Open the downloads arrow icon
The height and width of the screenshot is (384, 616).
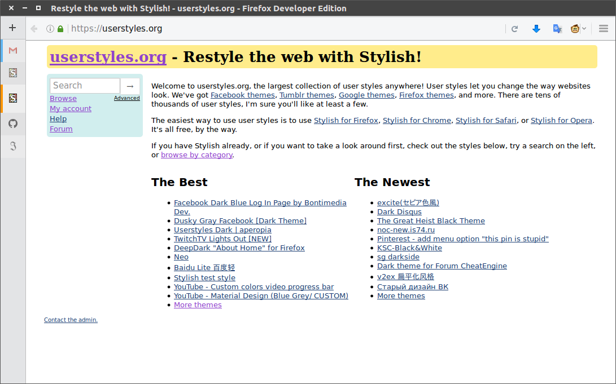536,29
